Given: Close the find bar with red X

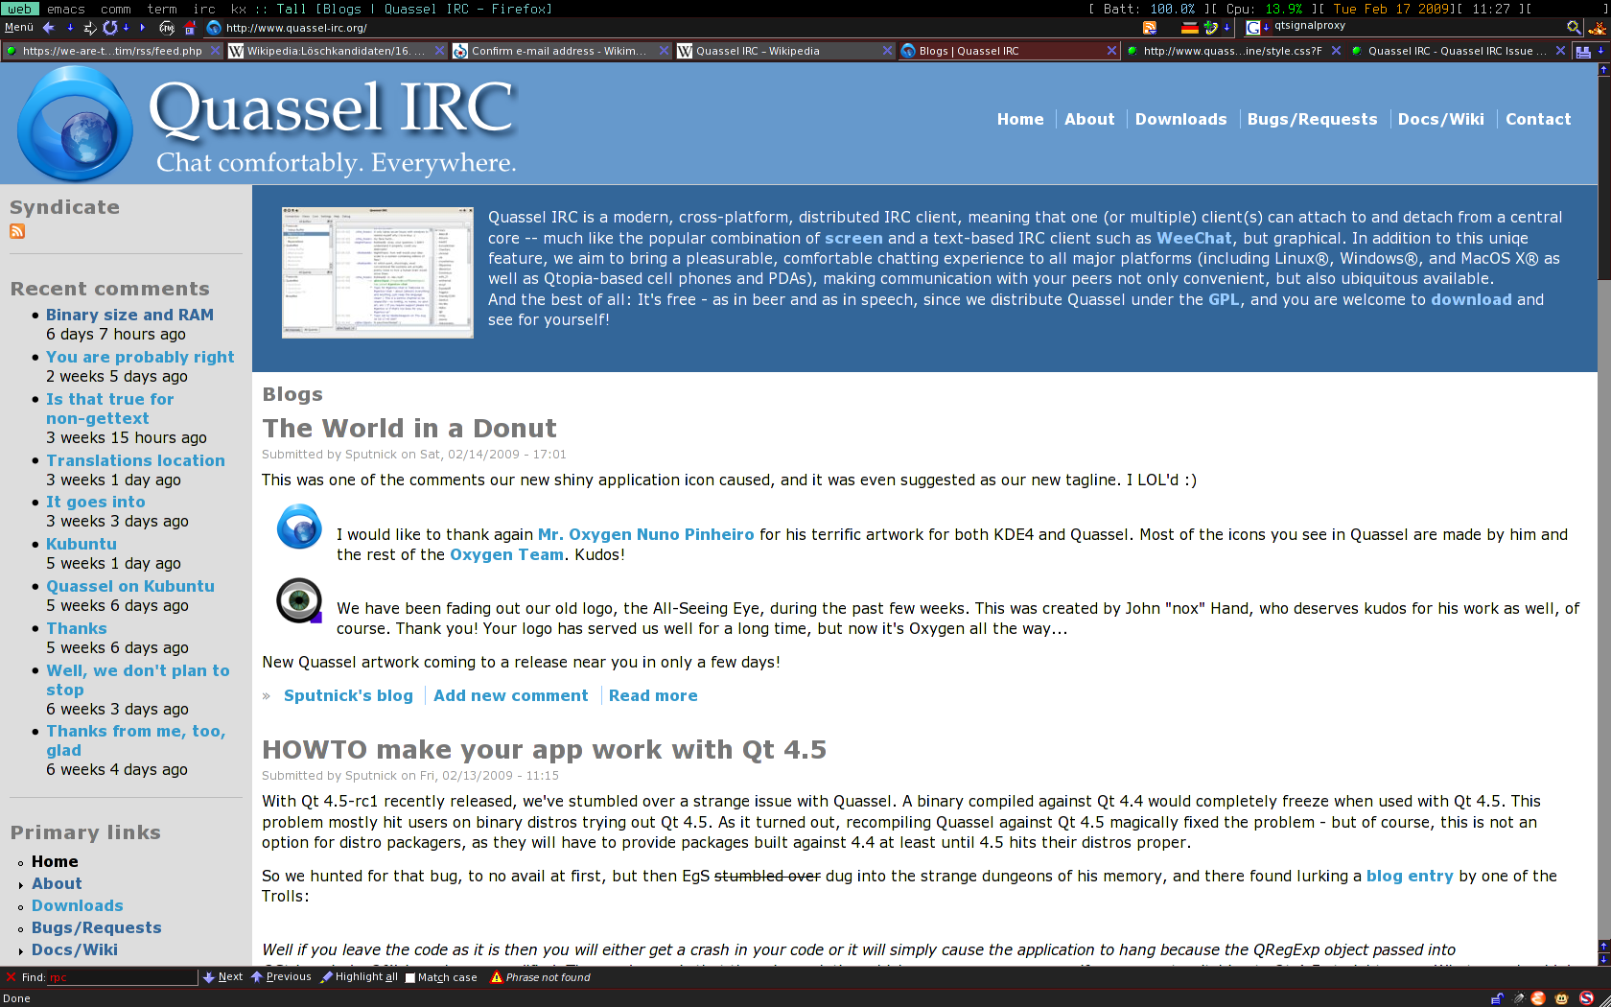Looking at the screenshot, I should 11,977.
